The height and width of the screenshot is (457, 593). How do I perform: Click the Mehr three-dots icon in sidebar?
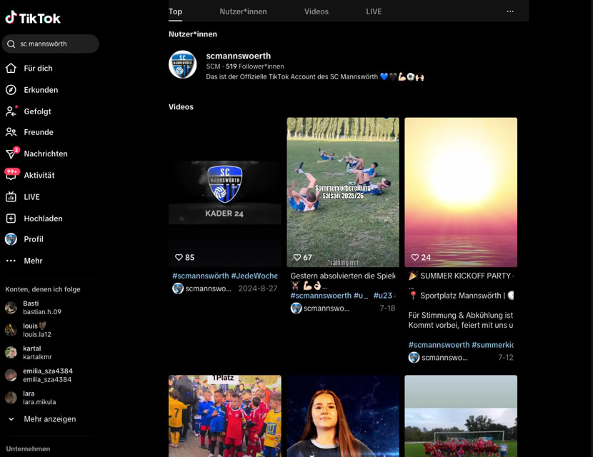(11, 261)
